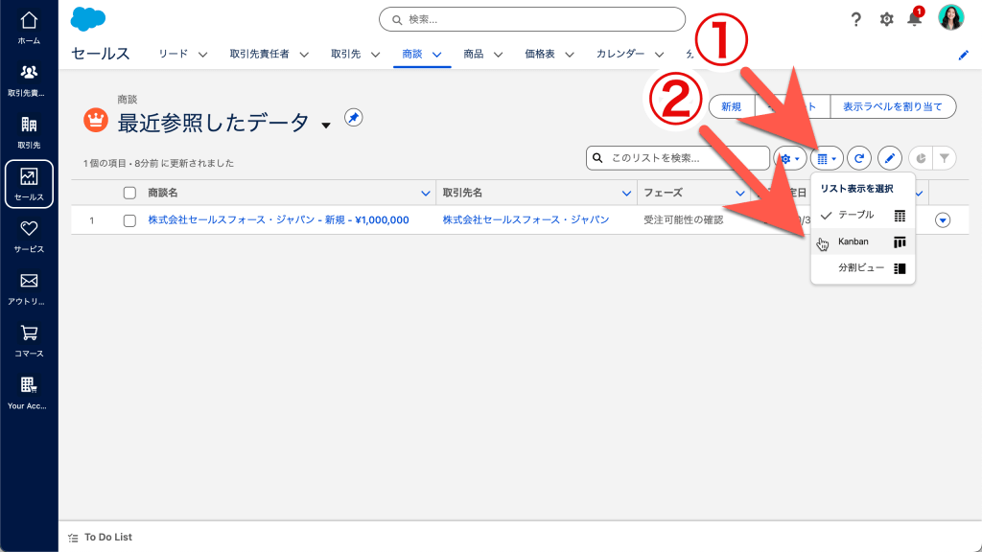Open the ¥1,000,000 opportunity link
This screenshot has height=552, width=982.
click(x=278, y=220)
